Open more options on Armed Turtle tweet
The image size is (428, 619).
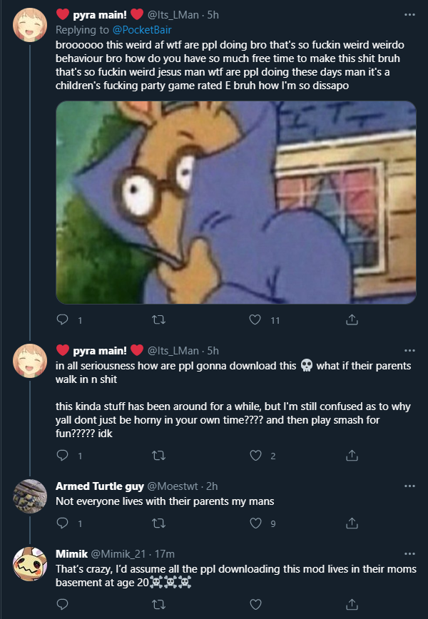point(410,486)
